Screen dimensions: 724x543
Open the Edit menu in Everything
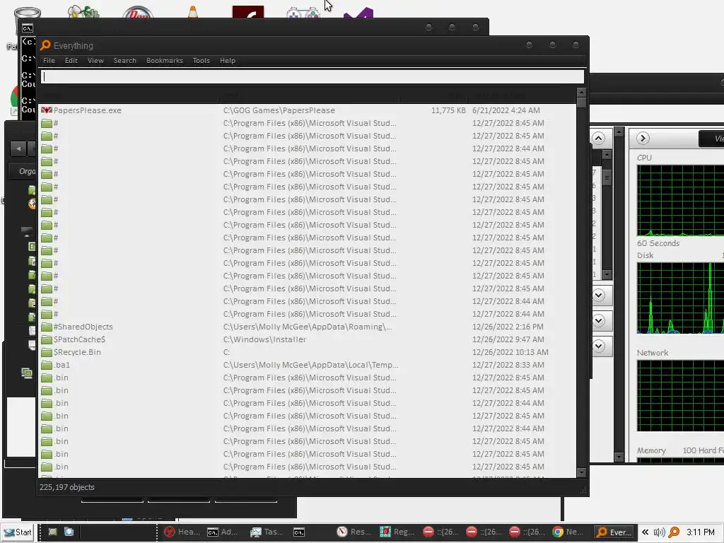[71, 61]
